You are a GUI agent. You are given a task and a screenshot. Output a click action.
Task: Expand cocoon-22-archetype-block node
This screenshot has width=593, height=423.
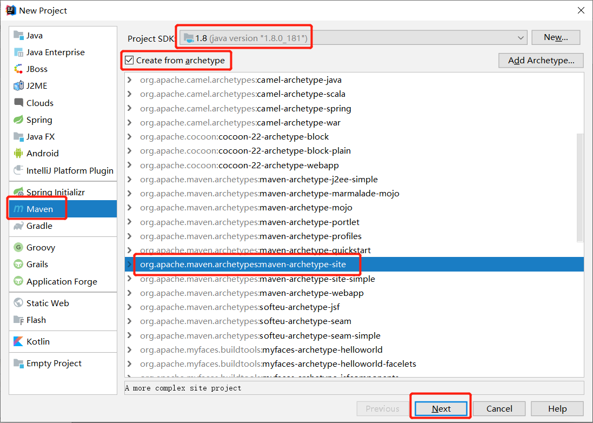[130, 137]
